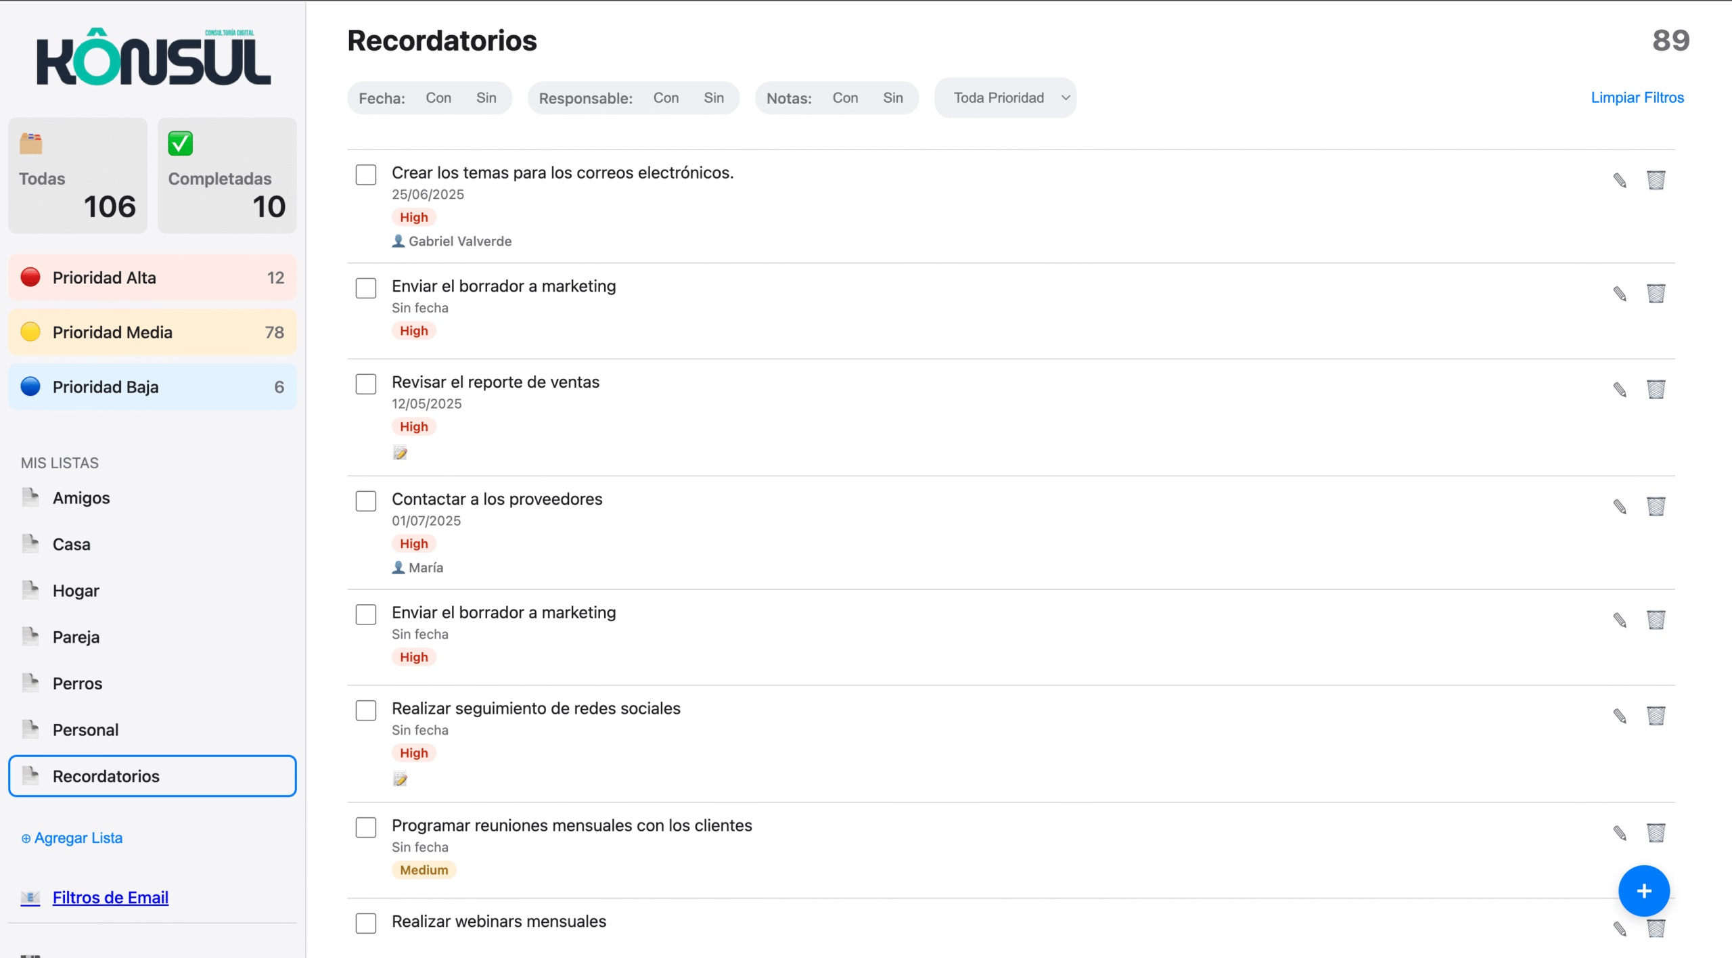Edit 'Crear los temas para los correos' reminder with pencil icon
The width and height of the screenshot is (1732, 958).
pyautogui.click(x=1620, y=180)
